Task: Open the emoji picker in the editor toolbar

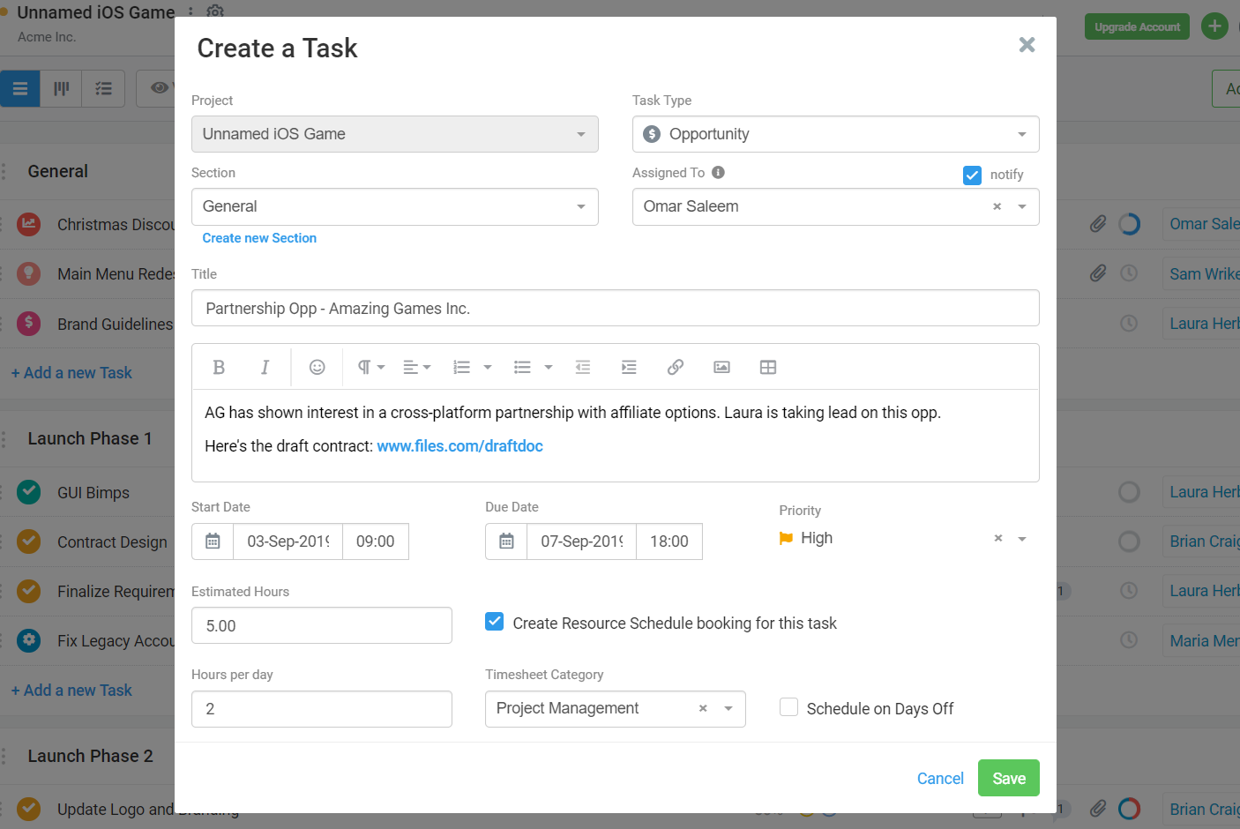Action: [x=317, y=367]
